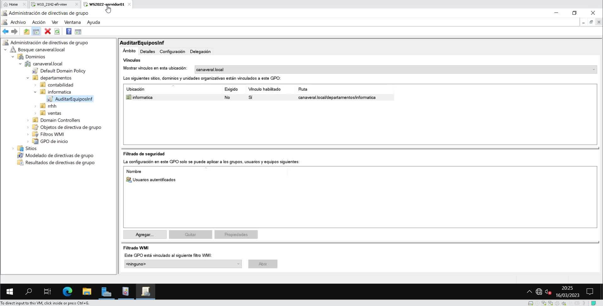Switch to the Configuración tab
The width and height of the screenshot is (603, 306).
point(172,52)
